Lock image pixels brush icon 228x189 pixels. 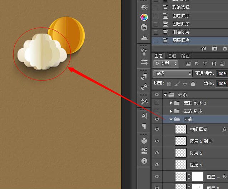pos(177,83)
